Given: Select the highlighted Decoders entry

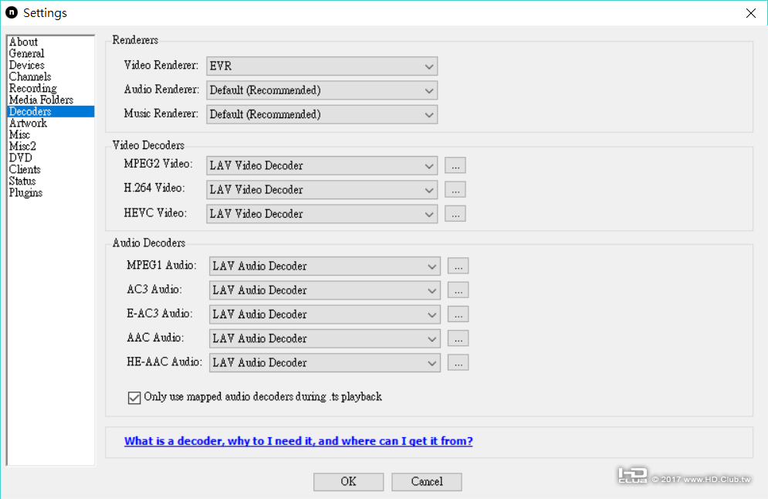Looking at the screenshot, I should click(x=51, y=112).
